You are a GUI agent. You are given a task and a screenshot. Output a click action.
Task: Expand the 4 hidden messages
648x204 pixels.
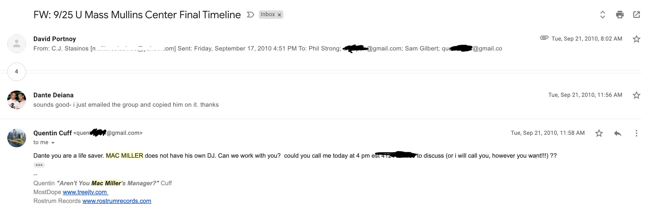[x=16, y=72]
